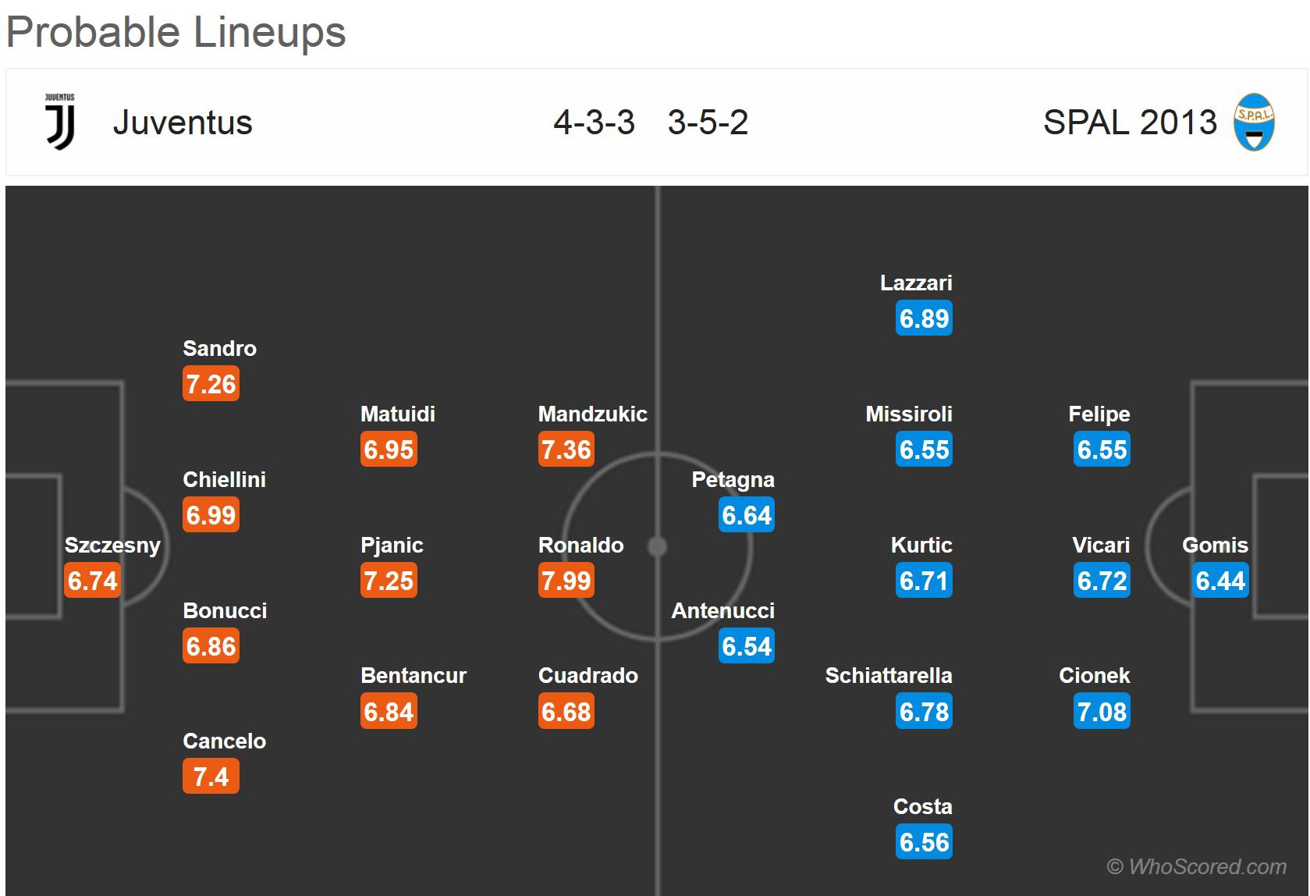Click the SPAL 2013 club crest icon
Image resolution: width=1310 pixels, height=896 pixels.
pos(1254,122)
